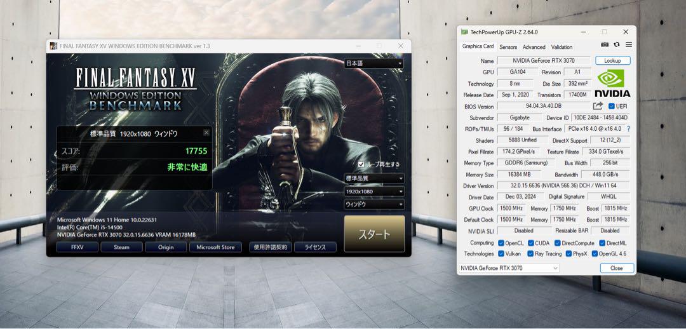Close the benchmark score result panel

pyautogui.click(x=206, y=133)
